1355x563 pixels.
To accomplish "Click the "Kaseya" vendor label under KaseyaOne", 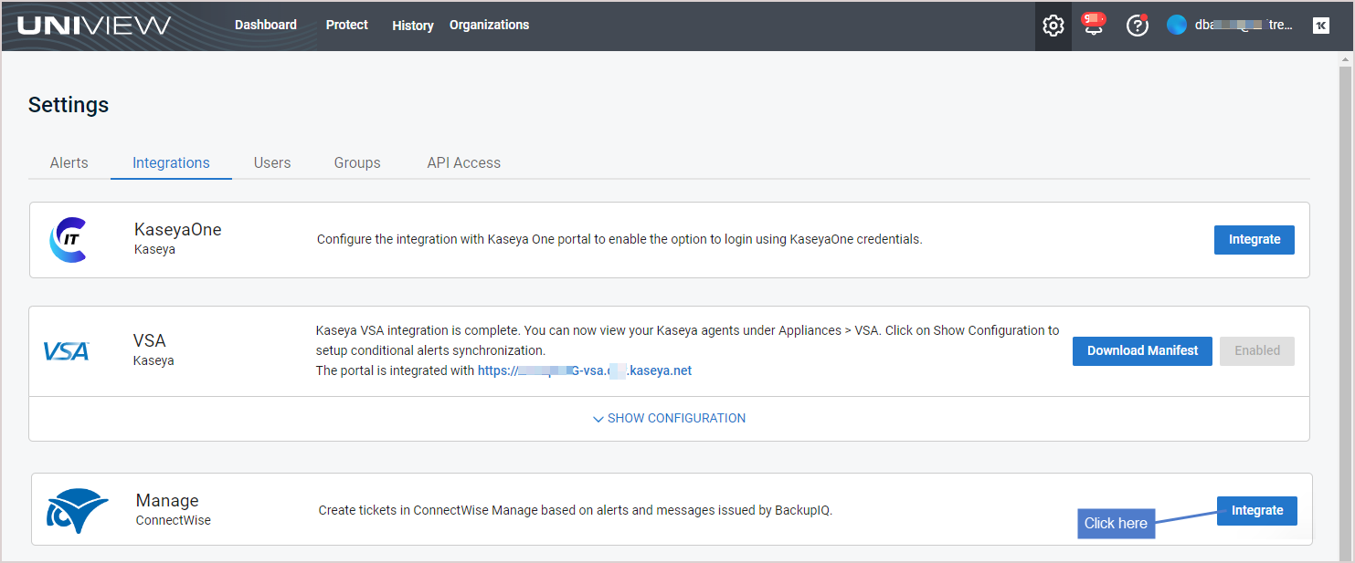I will (x=154, y=249).
